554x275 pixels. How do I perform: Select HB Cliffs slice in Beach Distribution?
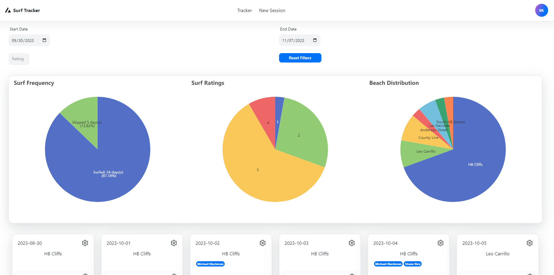pos(475,165)
